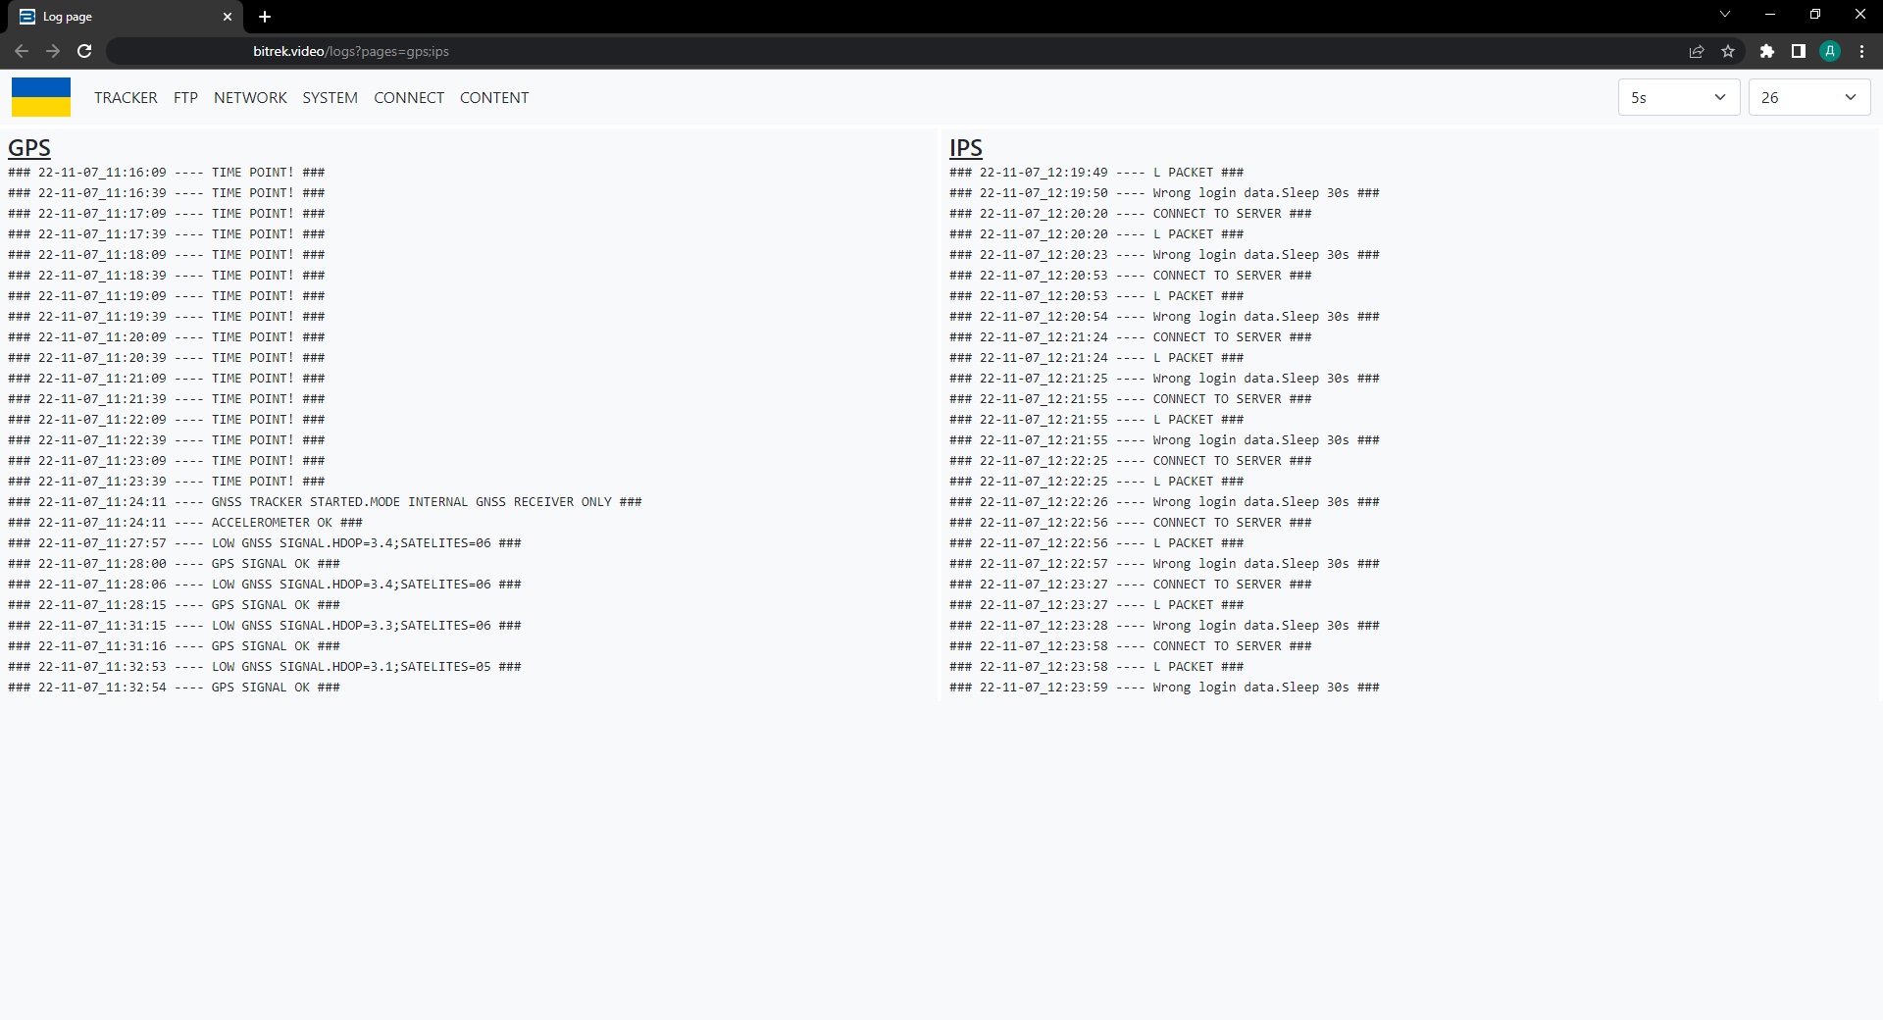Viewport: 1883px width, 1020px height.
Task: Close the Log page tab
Action: (x=228, y=17)
